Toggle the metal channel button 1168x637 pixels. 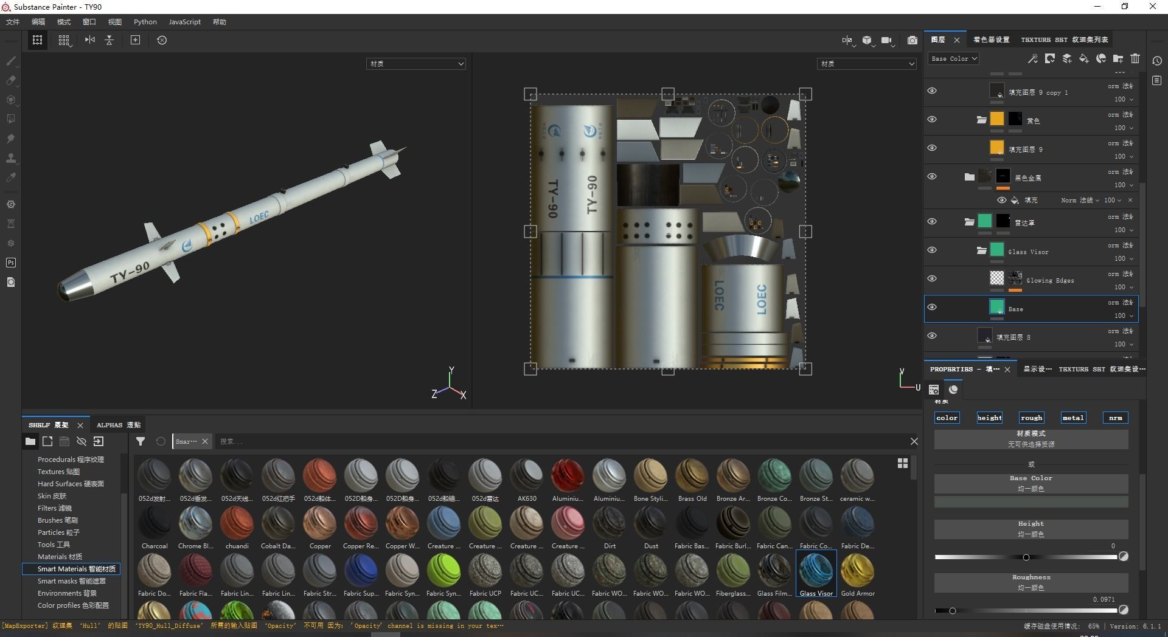click(1073, 418)
